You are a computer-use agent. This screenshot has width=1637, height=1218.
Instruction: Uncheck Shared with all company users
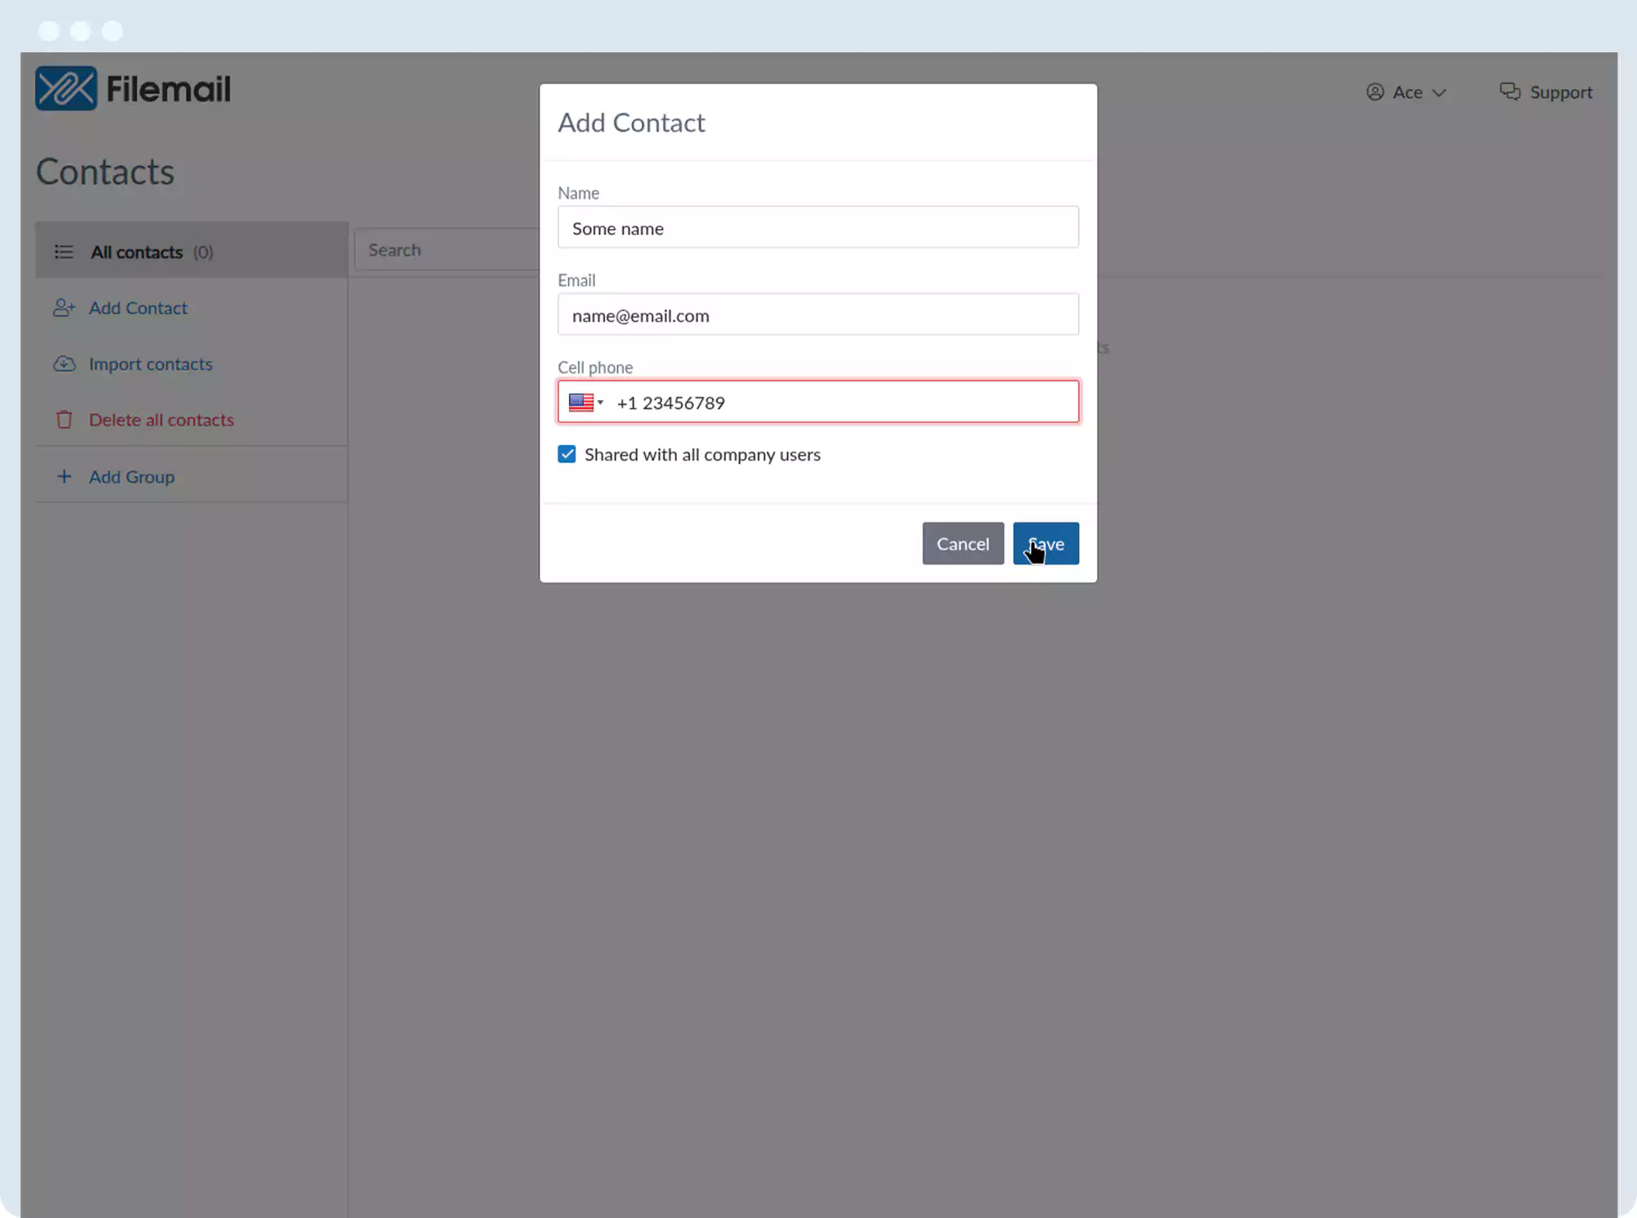(566, 454)
